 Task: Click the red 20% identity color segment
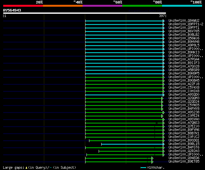pos(23,6)
